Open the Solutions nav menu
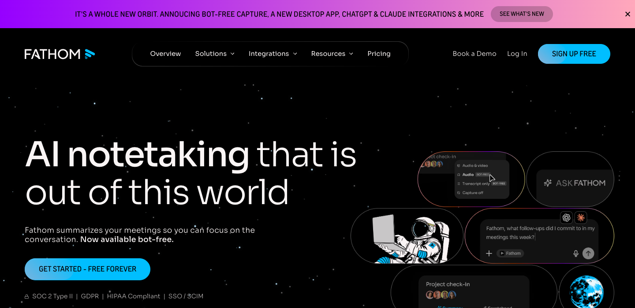635x308 pixels. click(215, 54)
